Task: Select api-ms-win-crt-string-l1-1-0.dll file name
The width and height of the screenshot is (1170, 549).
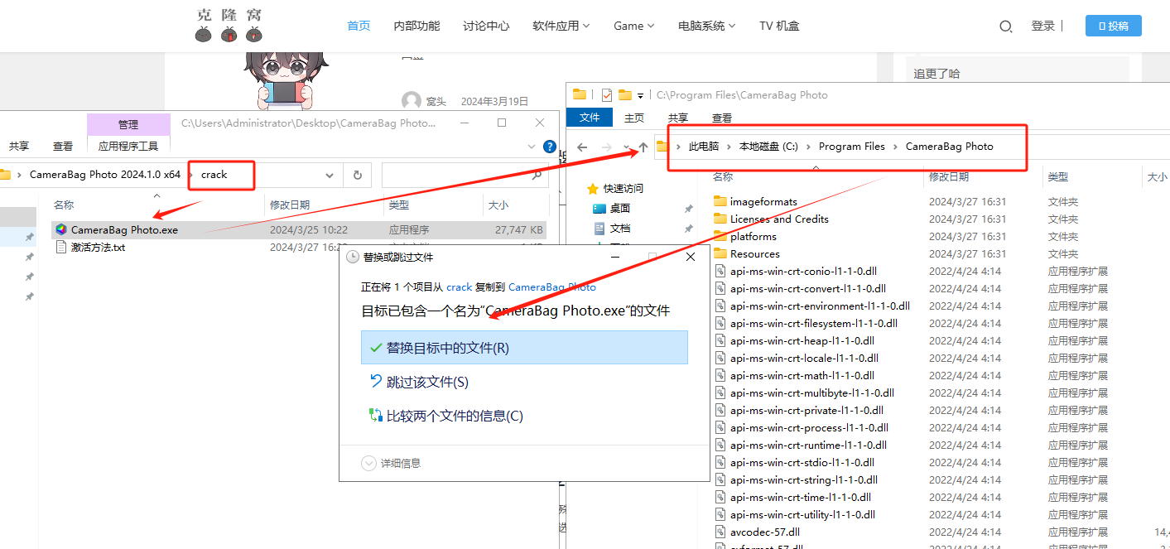Action: point(804,479)
